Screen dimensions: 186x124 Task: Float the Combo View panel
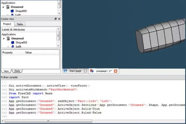coord(56,19)
